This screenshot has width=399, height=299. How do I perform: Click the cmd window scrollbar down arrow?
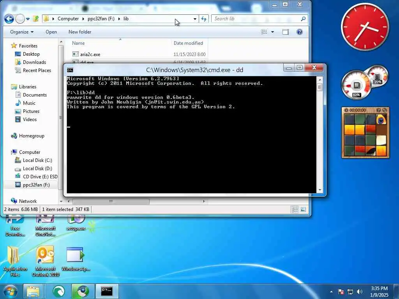(320, 190)
